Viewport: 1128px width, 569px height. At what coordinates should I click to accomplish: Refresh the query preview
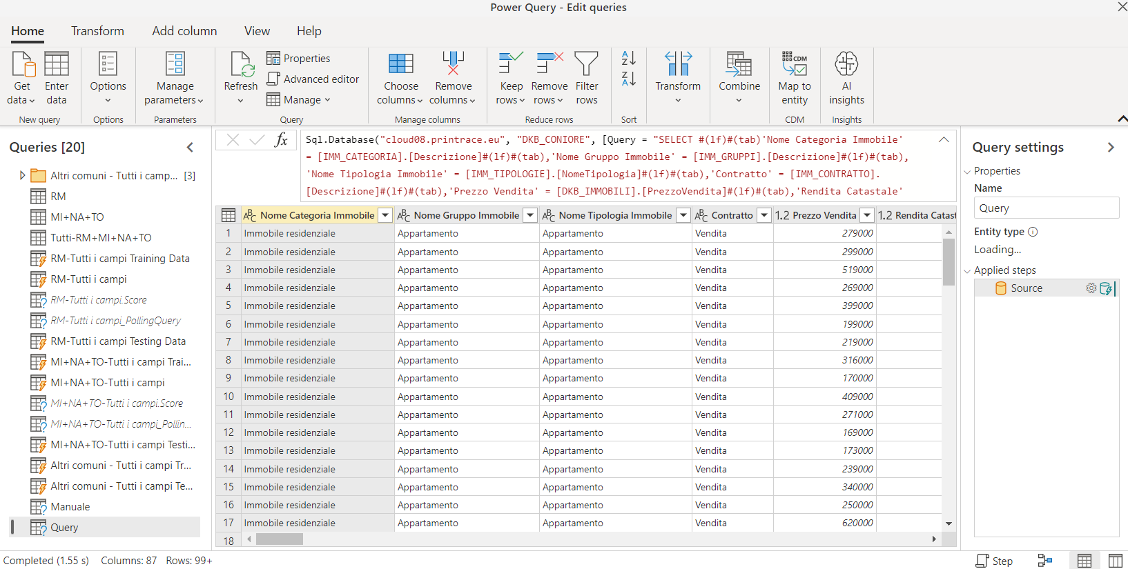241,78
